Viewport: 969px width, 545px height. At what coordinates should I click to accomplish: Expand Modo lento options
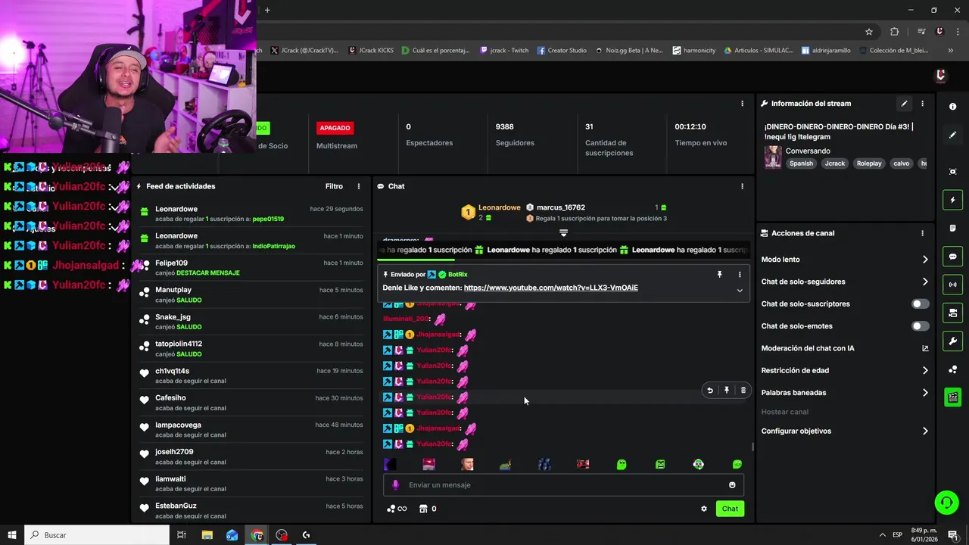coord(925,260)
